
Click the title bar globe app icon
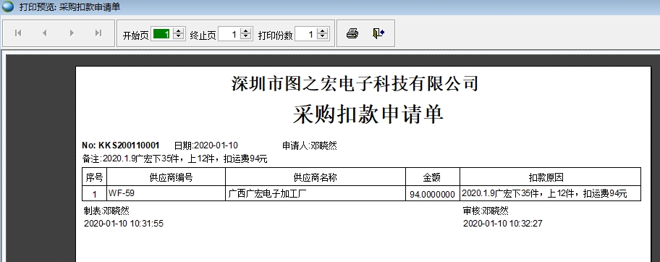[8, 7]
